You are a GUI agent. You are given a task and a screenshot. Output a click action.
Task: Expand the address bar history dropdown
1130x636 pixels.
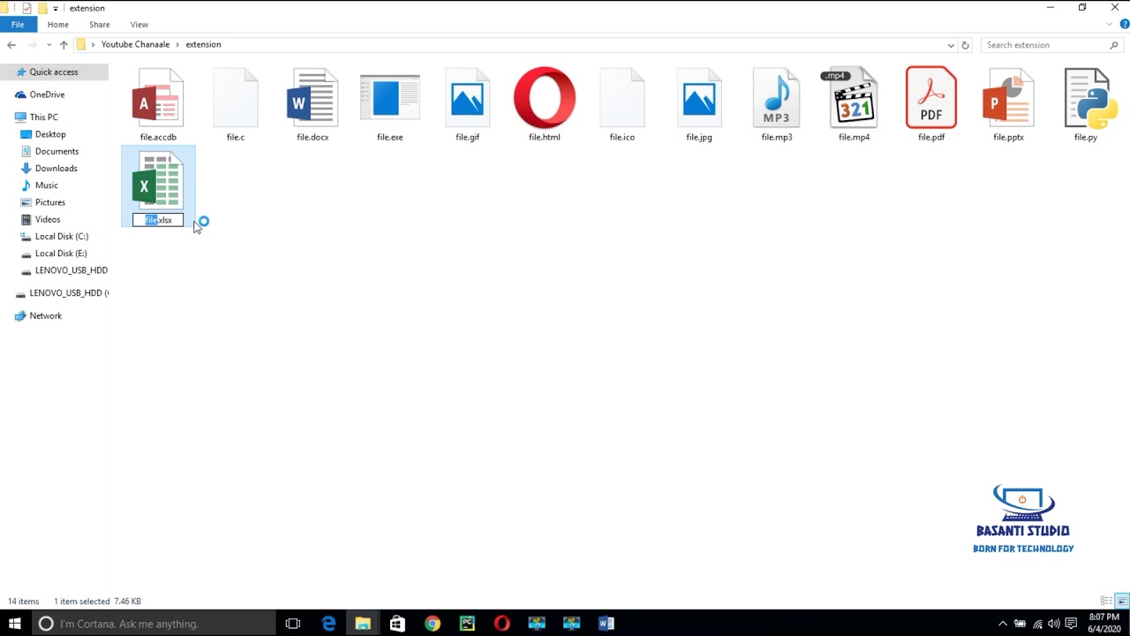point(951,45)
